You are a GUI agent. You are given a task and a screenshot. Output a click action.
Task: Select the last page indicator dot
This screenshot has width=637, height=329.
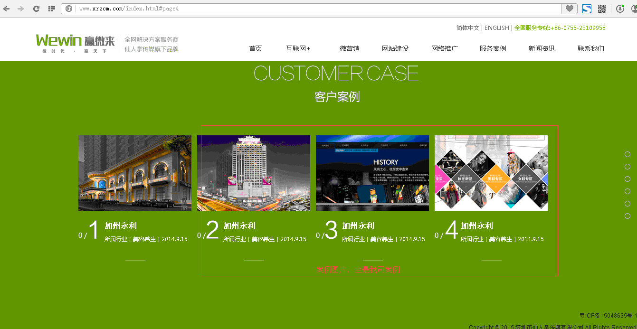click(627, 216)
